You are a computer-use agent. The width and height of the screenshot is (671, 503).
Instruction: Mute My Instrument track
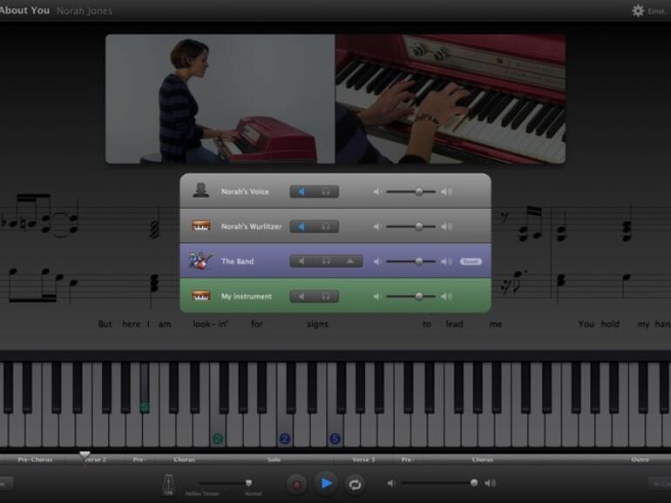point(302,296)
